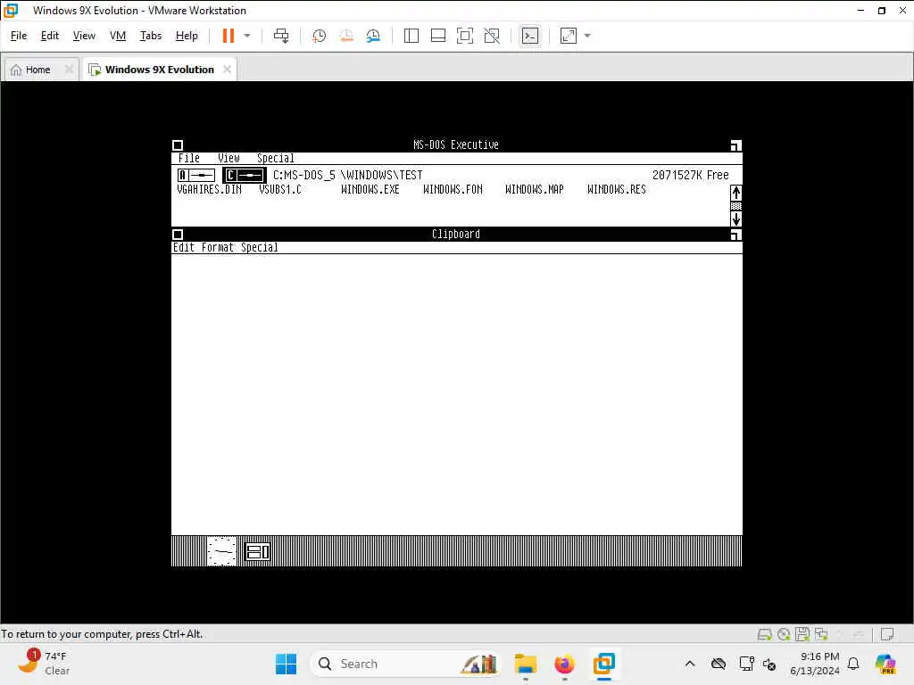The width and height of the screenshot is (914, 685).
Task: Open the MS-DOS Executive File menu
Action: pos(189,159)
